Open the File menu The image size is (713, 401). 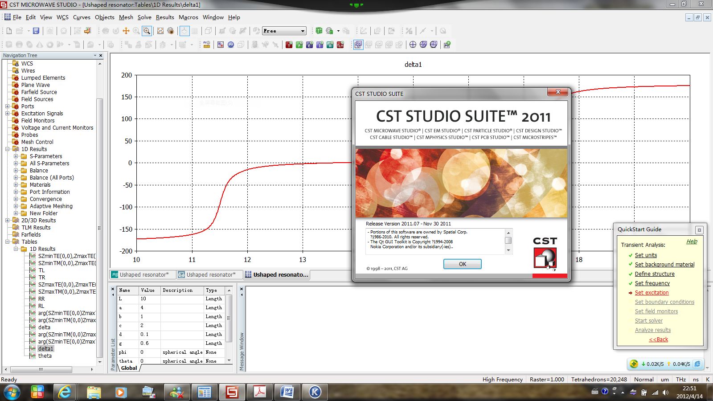pos(17,17)
